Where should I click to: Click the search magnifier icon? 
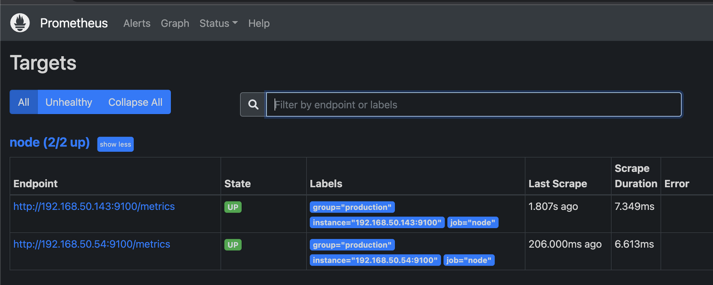(x=253, y=105)
